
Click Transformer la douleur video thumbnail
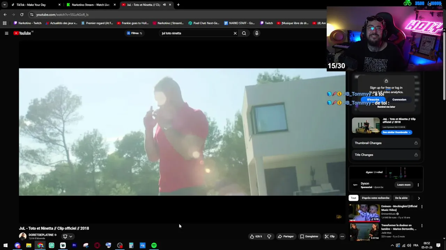pyautogui.click(x=364, y=232)
